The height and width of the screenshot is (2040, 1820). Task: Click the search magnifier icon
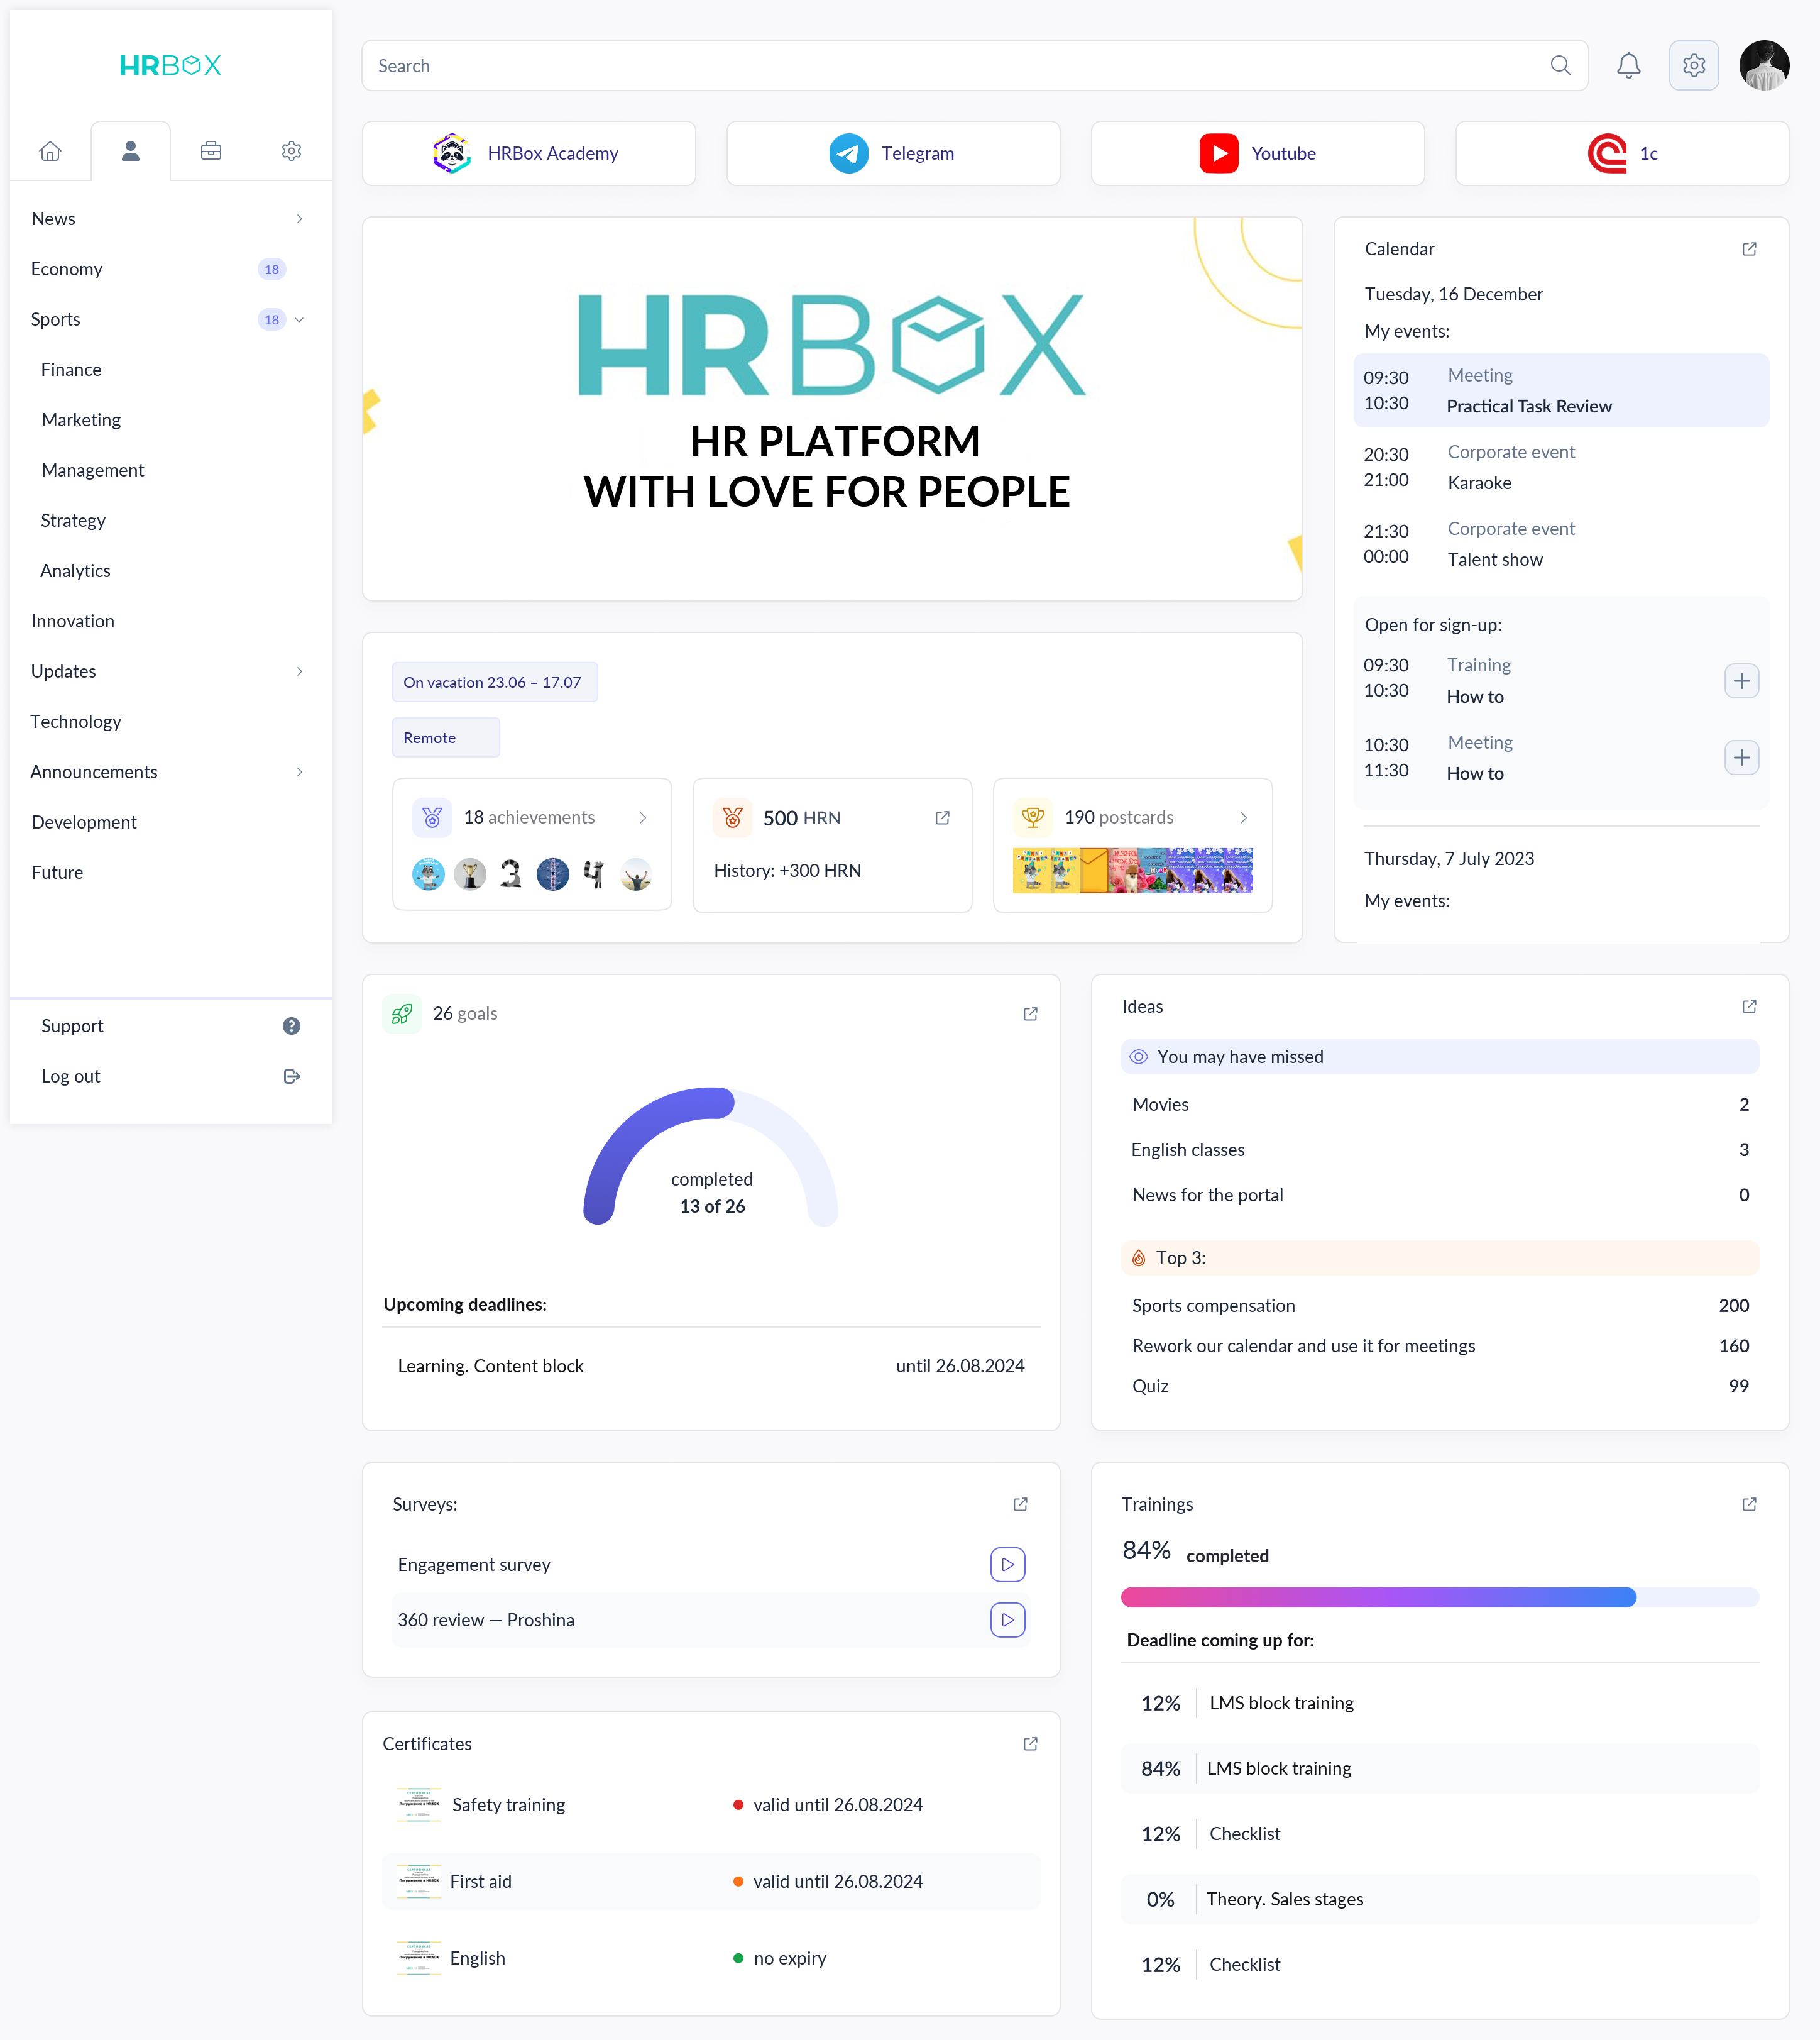coord(1560,66)
